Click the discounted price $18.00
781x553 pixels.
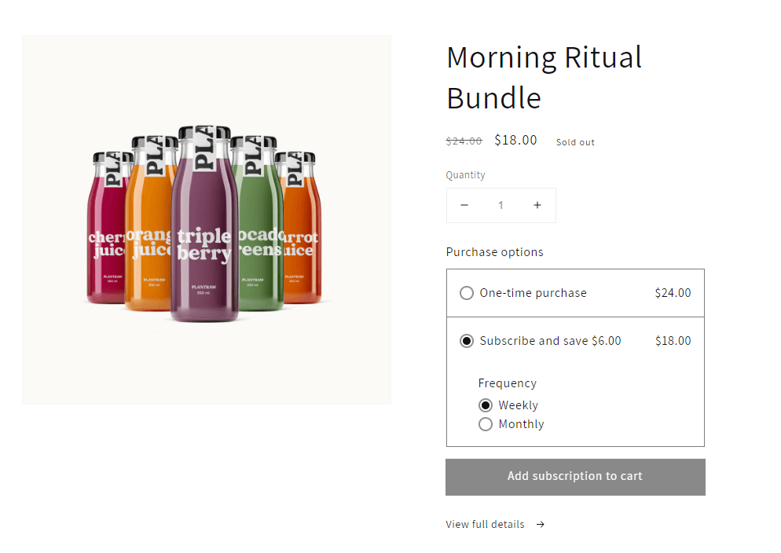(515, 140)
